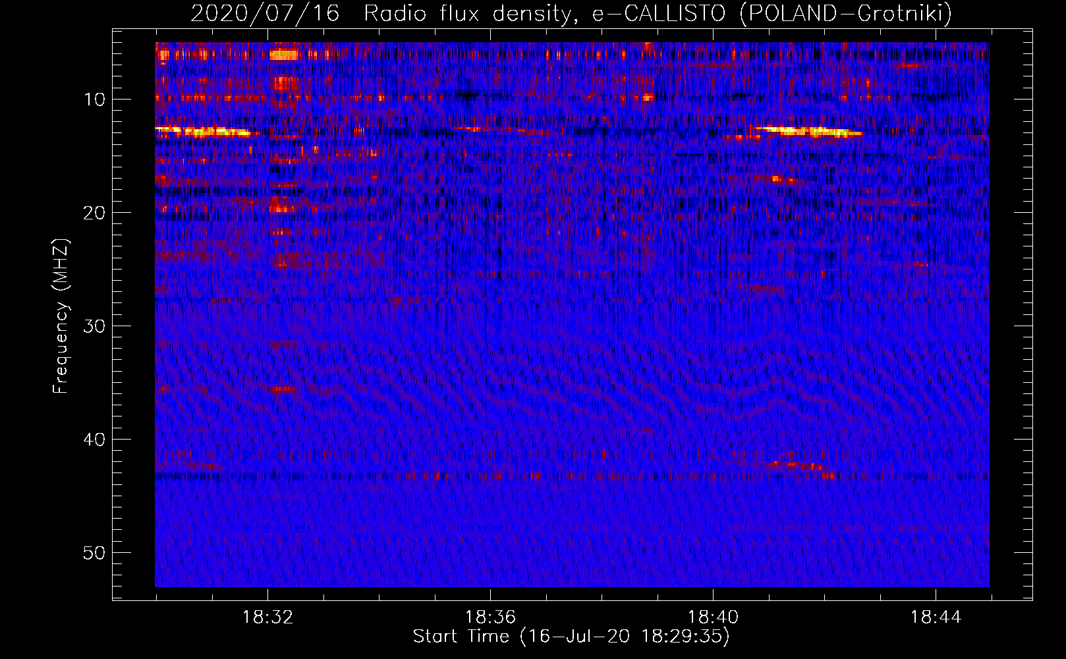Click the 18:32 time tick label

click(267, 617)
